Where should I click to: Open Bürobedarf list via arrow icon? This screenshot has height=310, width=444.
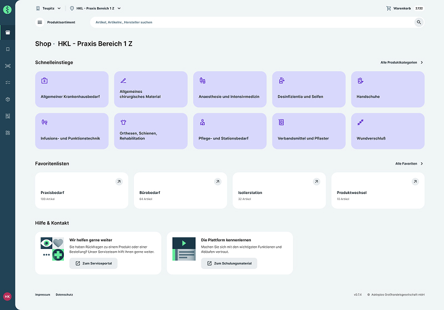click(x=218, y=182)
